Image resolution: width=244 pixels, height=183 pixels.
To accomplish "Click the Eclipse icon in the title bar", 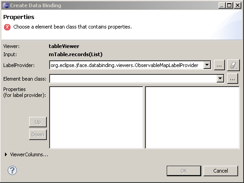I will click(x=6, y=5).
